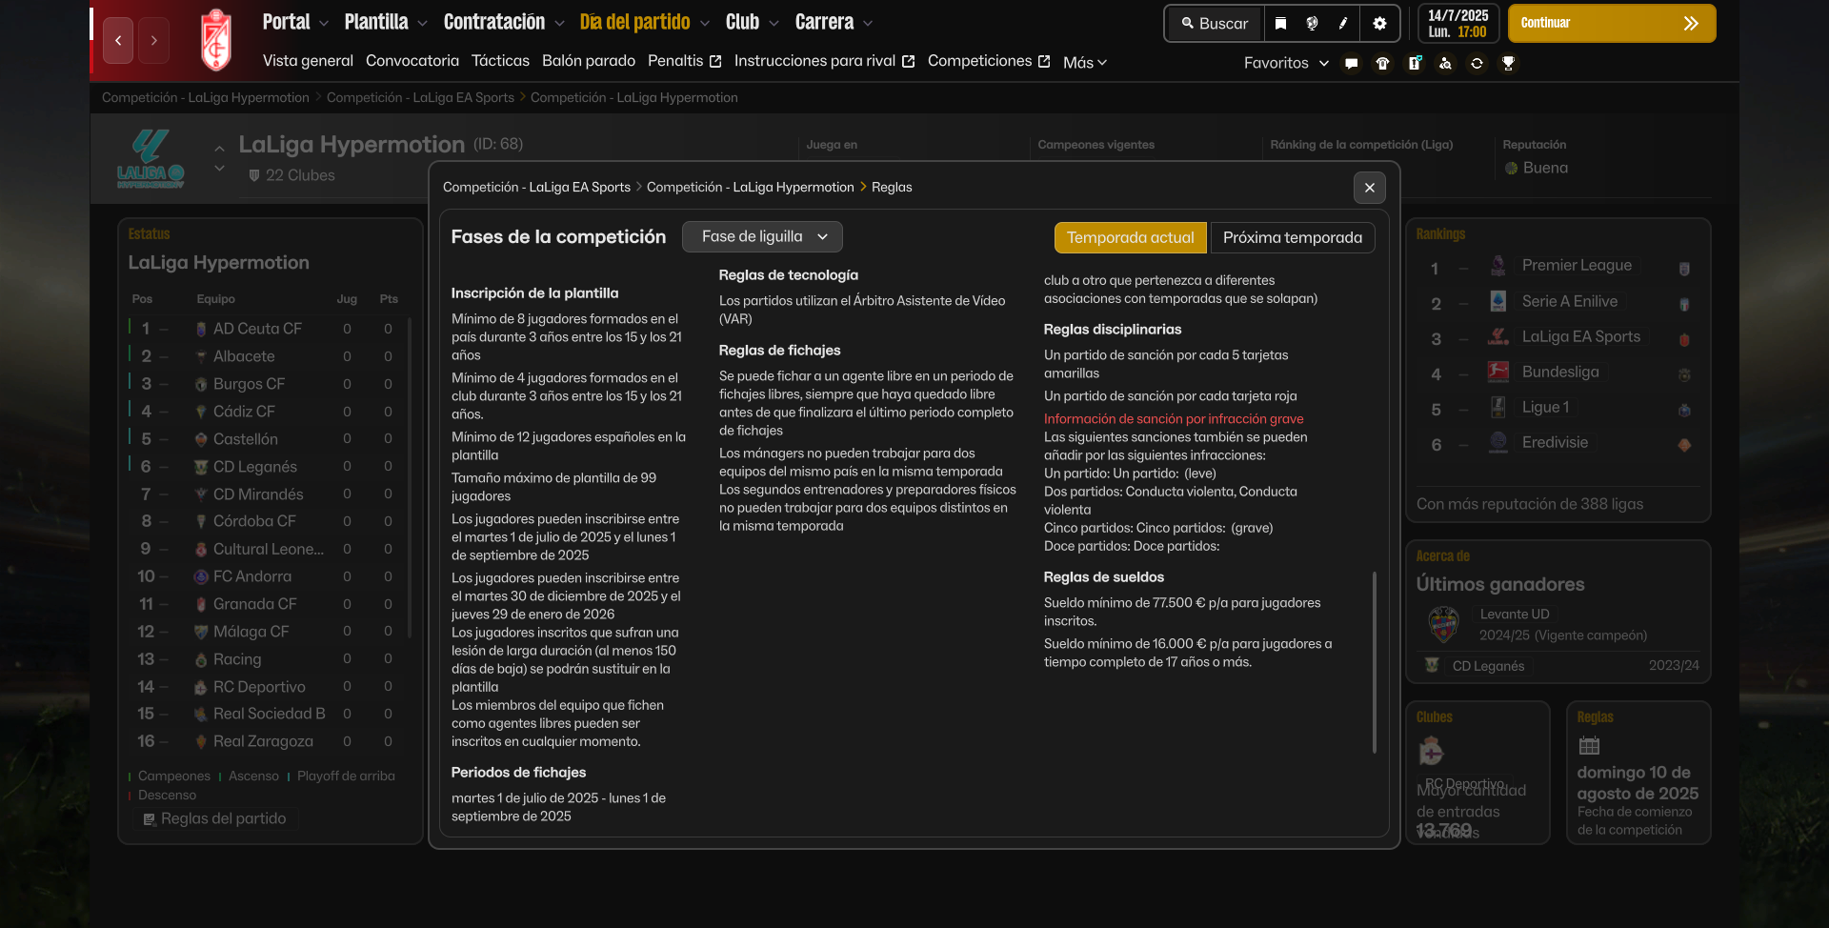Viewport: 1829px width, 928px height.
Task: Click the bookmark icon next to Buscar
Action: (1280, 24)
